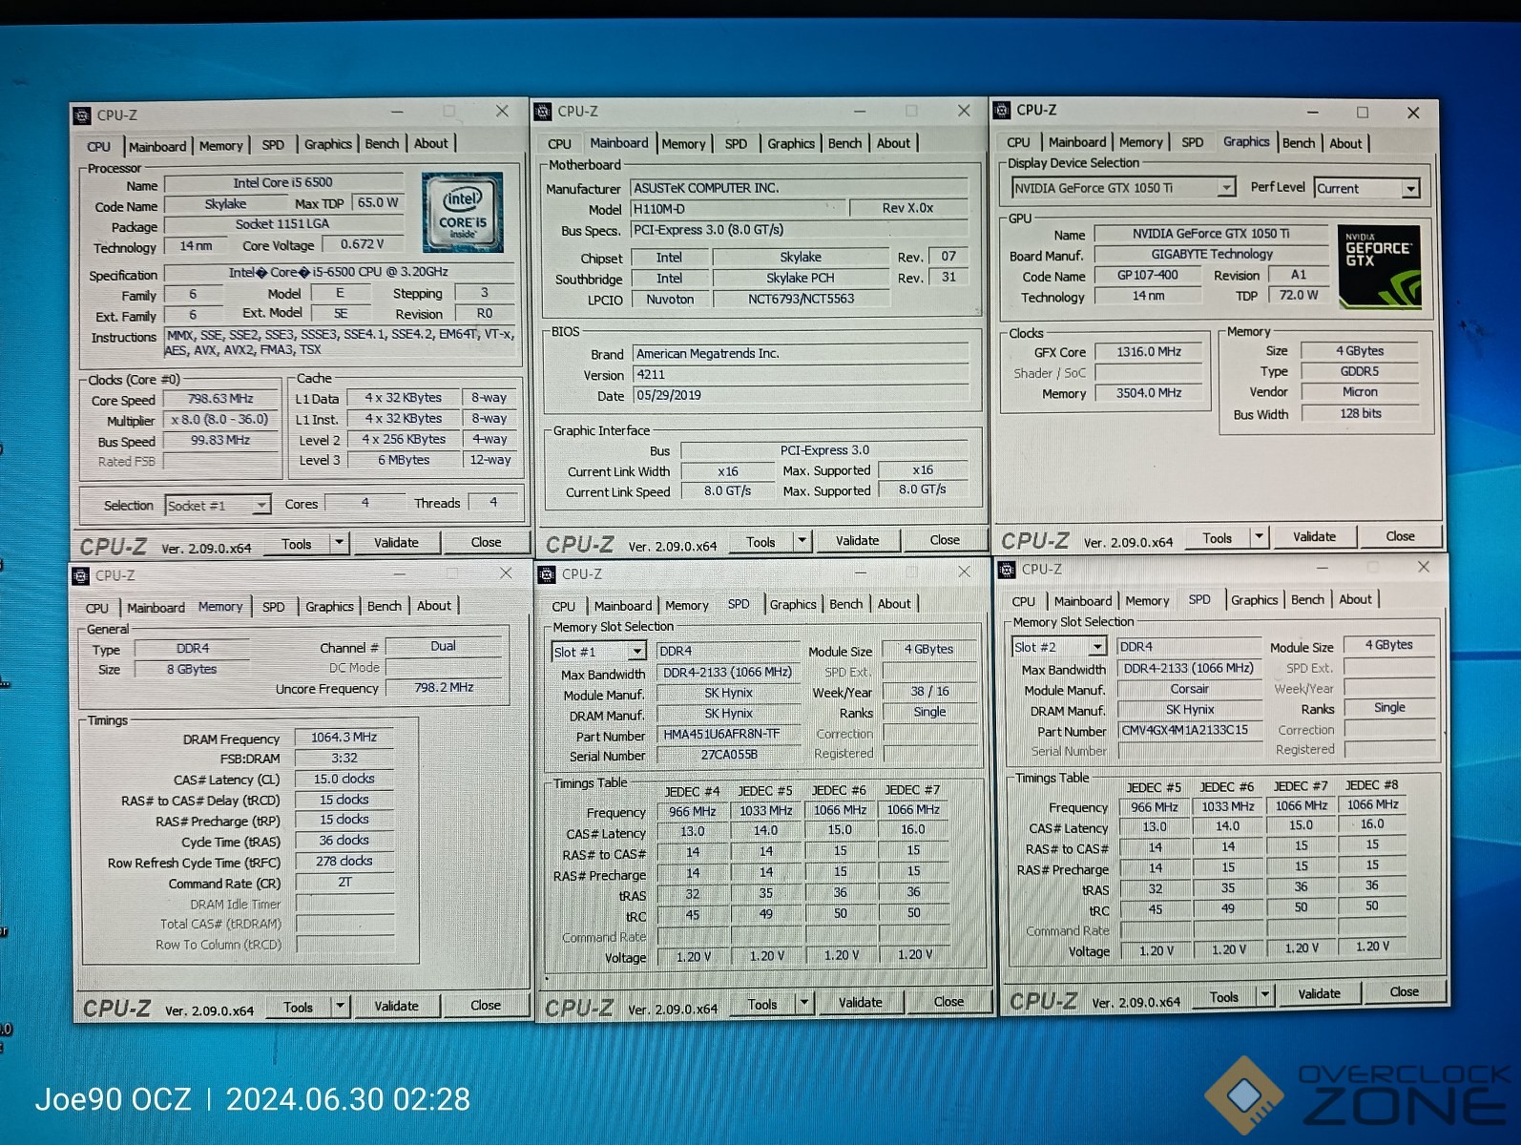
Task: Click CPU-Z icon in Slot #2 SPD window
Action: [x=1006, y=570]
